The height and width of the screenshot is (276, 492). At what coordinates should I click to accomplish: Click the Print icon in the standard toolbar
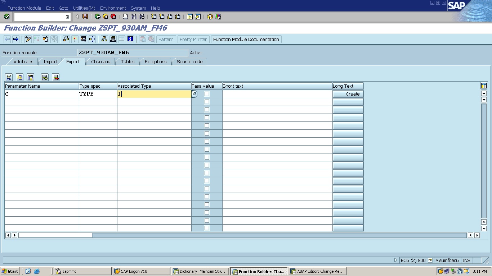coord(125,17)
